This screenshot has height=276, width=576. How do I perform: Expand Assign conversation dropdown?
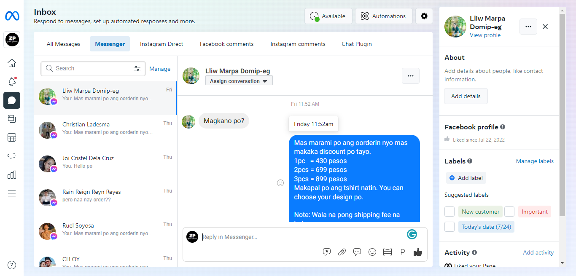click(x=239, y=81)
